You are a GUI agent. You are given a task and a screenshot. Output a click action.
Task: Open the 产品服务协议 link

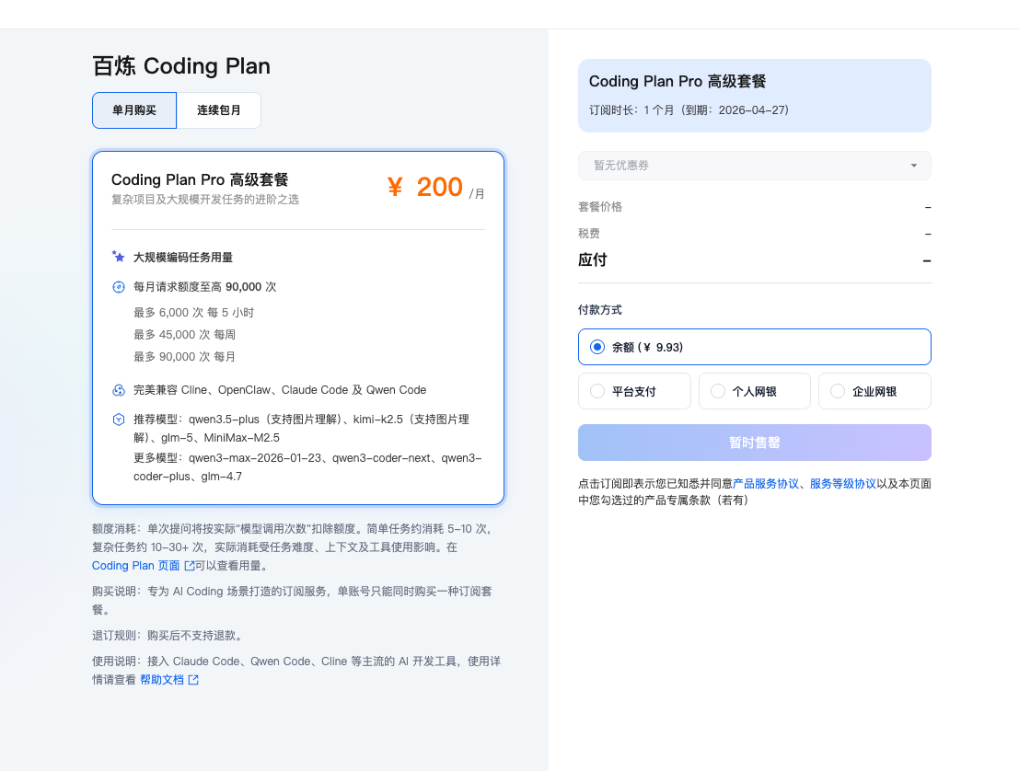[766, 484]
